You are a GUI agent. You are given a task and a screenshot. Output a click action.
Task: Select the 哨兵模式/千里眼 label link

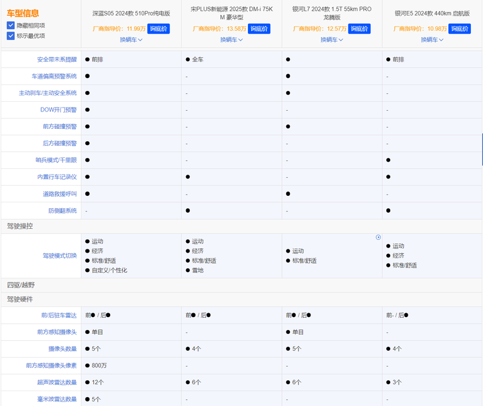(56, 160)
